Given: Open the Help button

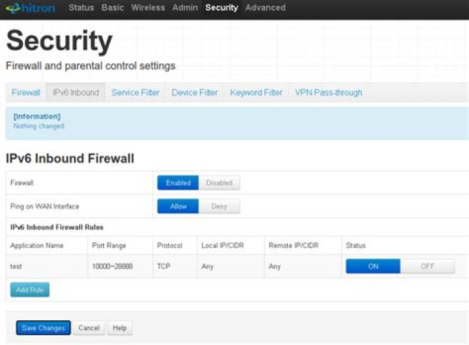Looking at the screenshot, I should coord(120,328).
